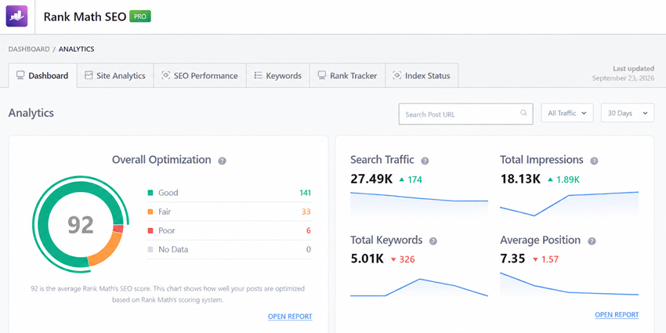
Task: Expand the All Traffic dropdown
Action: 567,113
